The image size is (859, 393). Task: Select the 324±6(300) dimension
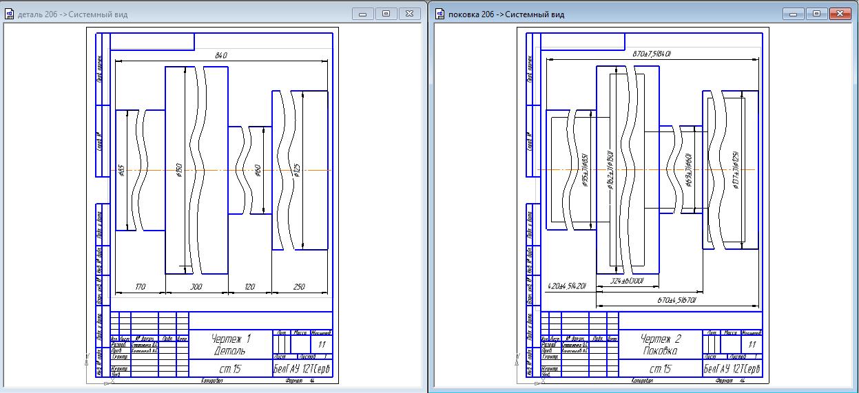pos(626,282)
